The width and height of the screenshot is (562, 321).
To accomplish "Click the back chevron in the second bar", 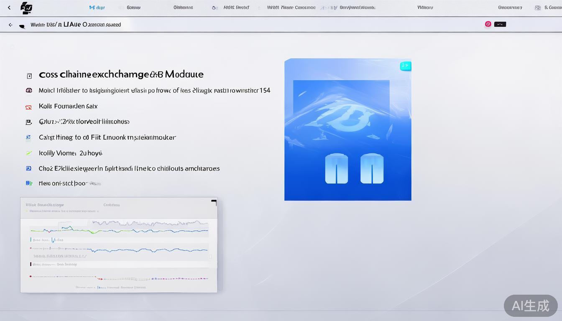I will tap(10, 25).
